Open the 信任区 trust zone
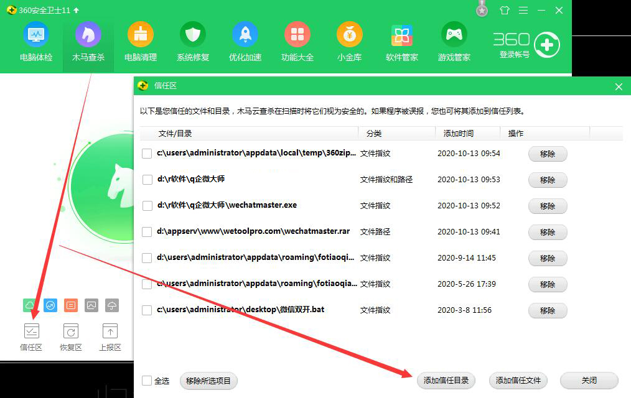The image size is (631, 398). click(31, 337)
